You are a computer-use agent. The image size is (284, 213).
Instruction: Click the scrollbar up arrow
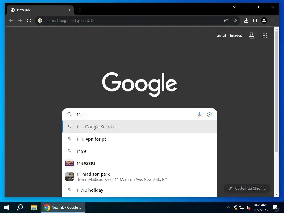[x=277, y=29]
